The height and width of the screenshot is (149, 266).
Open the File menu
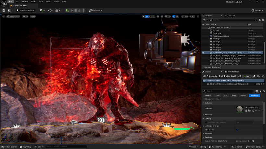pyautogui.click(x=10, y=2)
